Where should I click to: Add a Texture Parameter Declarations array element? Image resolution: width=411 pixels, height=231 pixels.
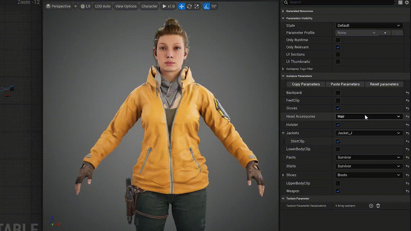[371, 206]
